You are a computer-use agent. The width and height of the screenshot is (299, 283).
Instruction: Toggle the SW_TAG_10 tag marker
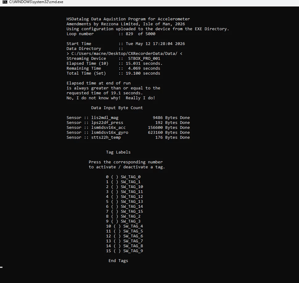115,187
